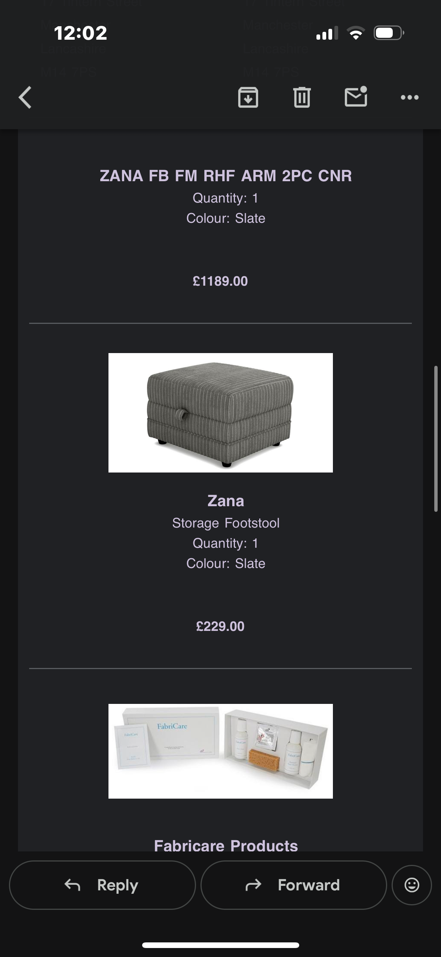Screen dimensions: 441x957
Task: Archive the email using the archive icon
Action: pos(248,97)
